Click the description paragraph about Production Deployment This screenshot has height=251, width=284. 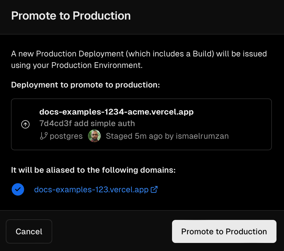[x=139, y=54]
